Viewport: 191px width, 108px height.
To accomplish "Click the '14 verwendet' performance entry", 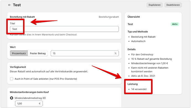I will 139,89.
